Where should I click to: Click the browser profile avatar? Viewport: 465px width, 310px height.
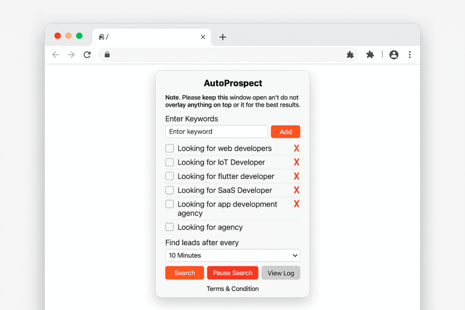(x=394, y=54)
